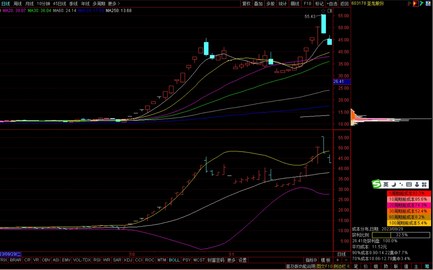
Task: Click the diamond marker icon above chart
Action: click(323, 11)
